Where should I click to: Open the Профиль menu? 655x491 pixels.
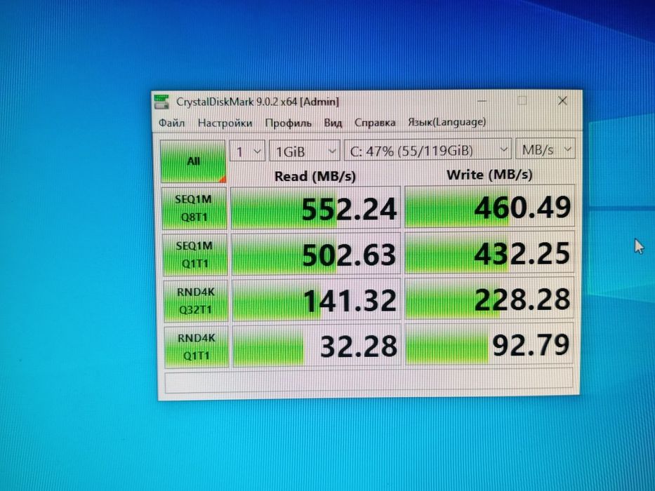point(289,123)
